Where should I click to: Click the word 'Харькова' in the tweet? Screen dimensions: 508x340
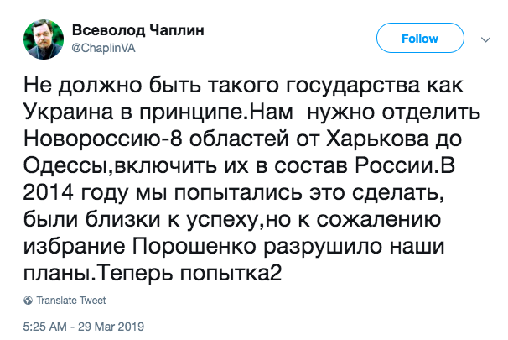tap(377, 139)
